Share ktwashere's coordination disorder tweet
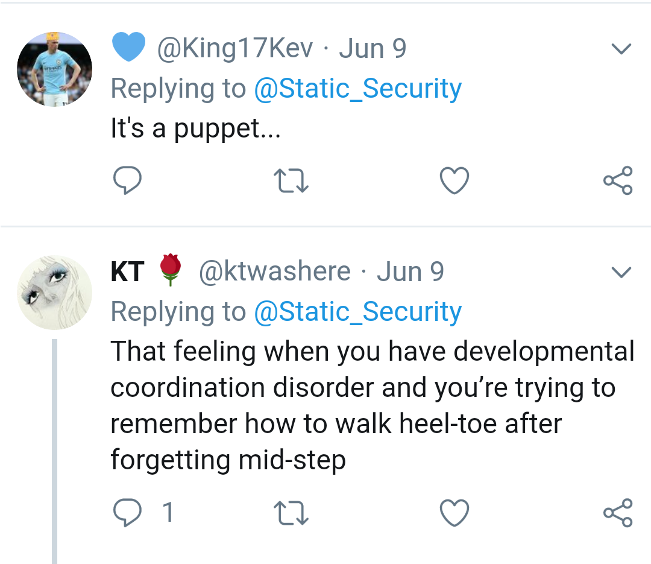651x564 pixels. click(618, 513)
